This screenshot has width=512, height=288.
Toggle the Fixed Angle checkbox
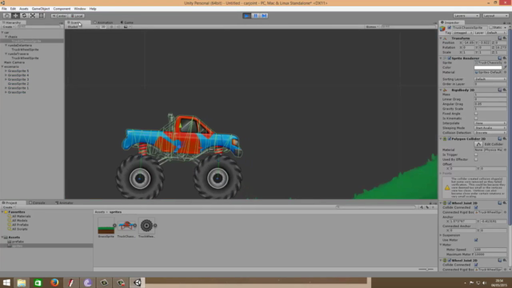point(476,114)
